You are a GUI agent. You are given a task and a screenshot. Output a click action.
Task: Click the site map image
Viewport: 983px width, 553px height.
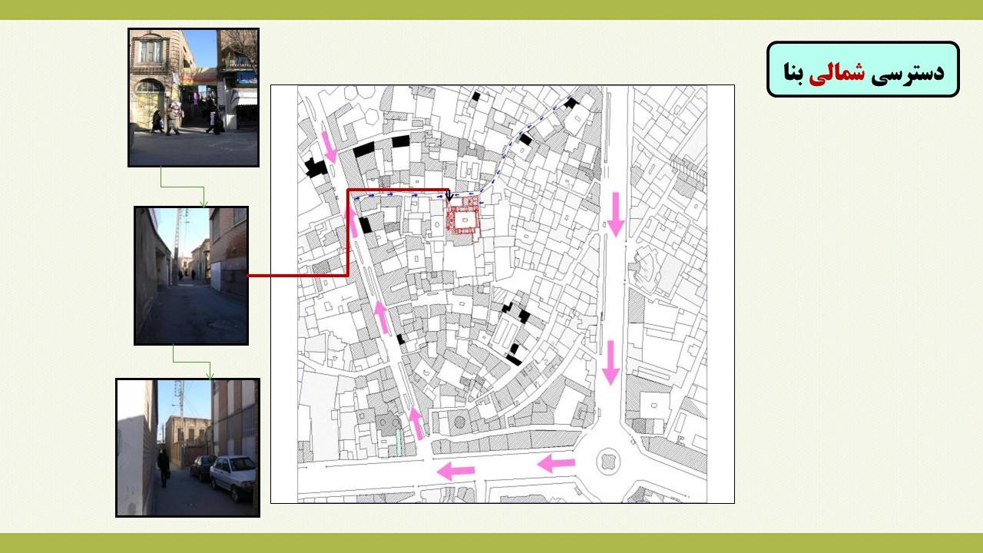click(502, 294)
